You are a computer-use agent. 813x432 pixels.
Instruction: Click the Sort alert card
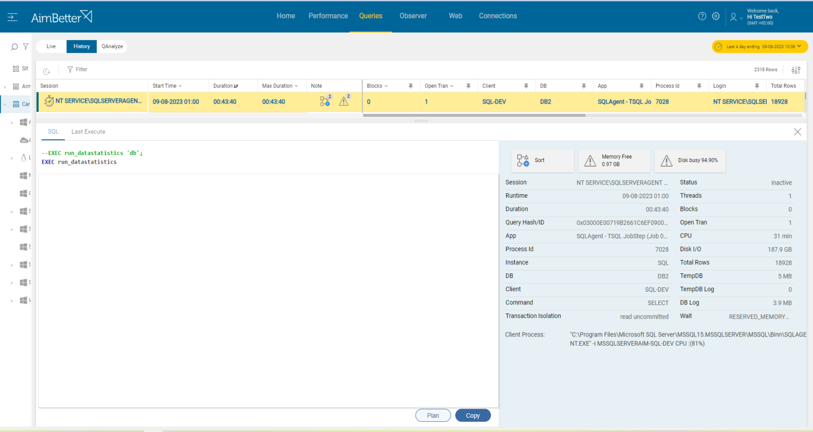(543, 161)
